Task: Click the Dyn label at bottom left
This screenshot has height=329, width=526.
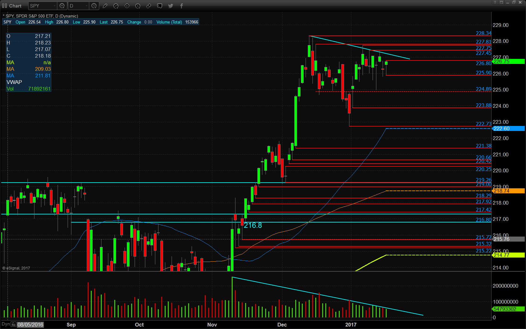Action: click(x=6, y=324)
